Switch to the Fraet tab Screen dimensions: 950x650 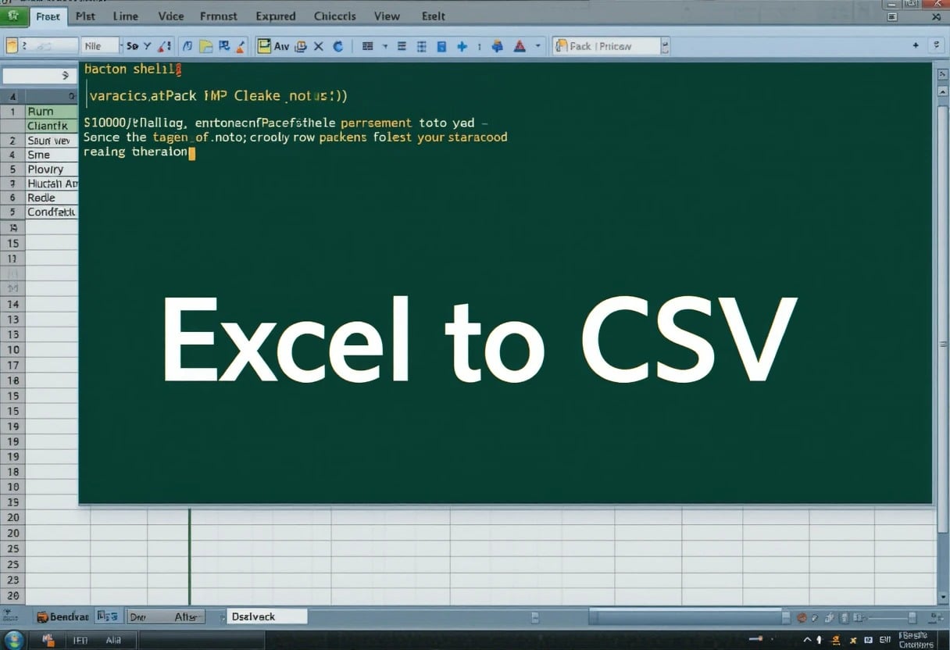coord(48,16)
